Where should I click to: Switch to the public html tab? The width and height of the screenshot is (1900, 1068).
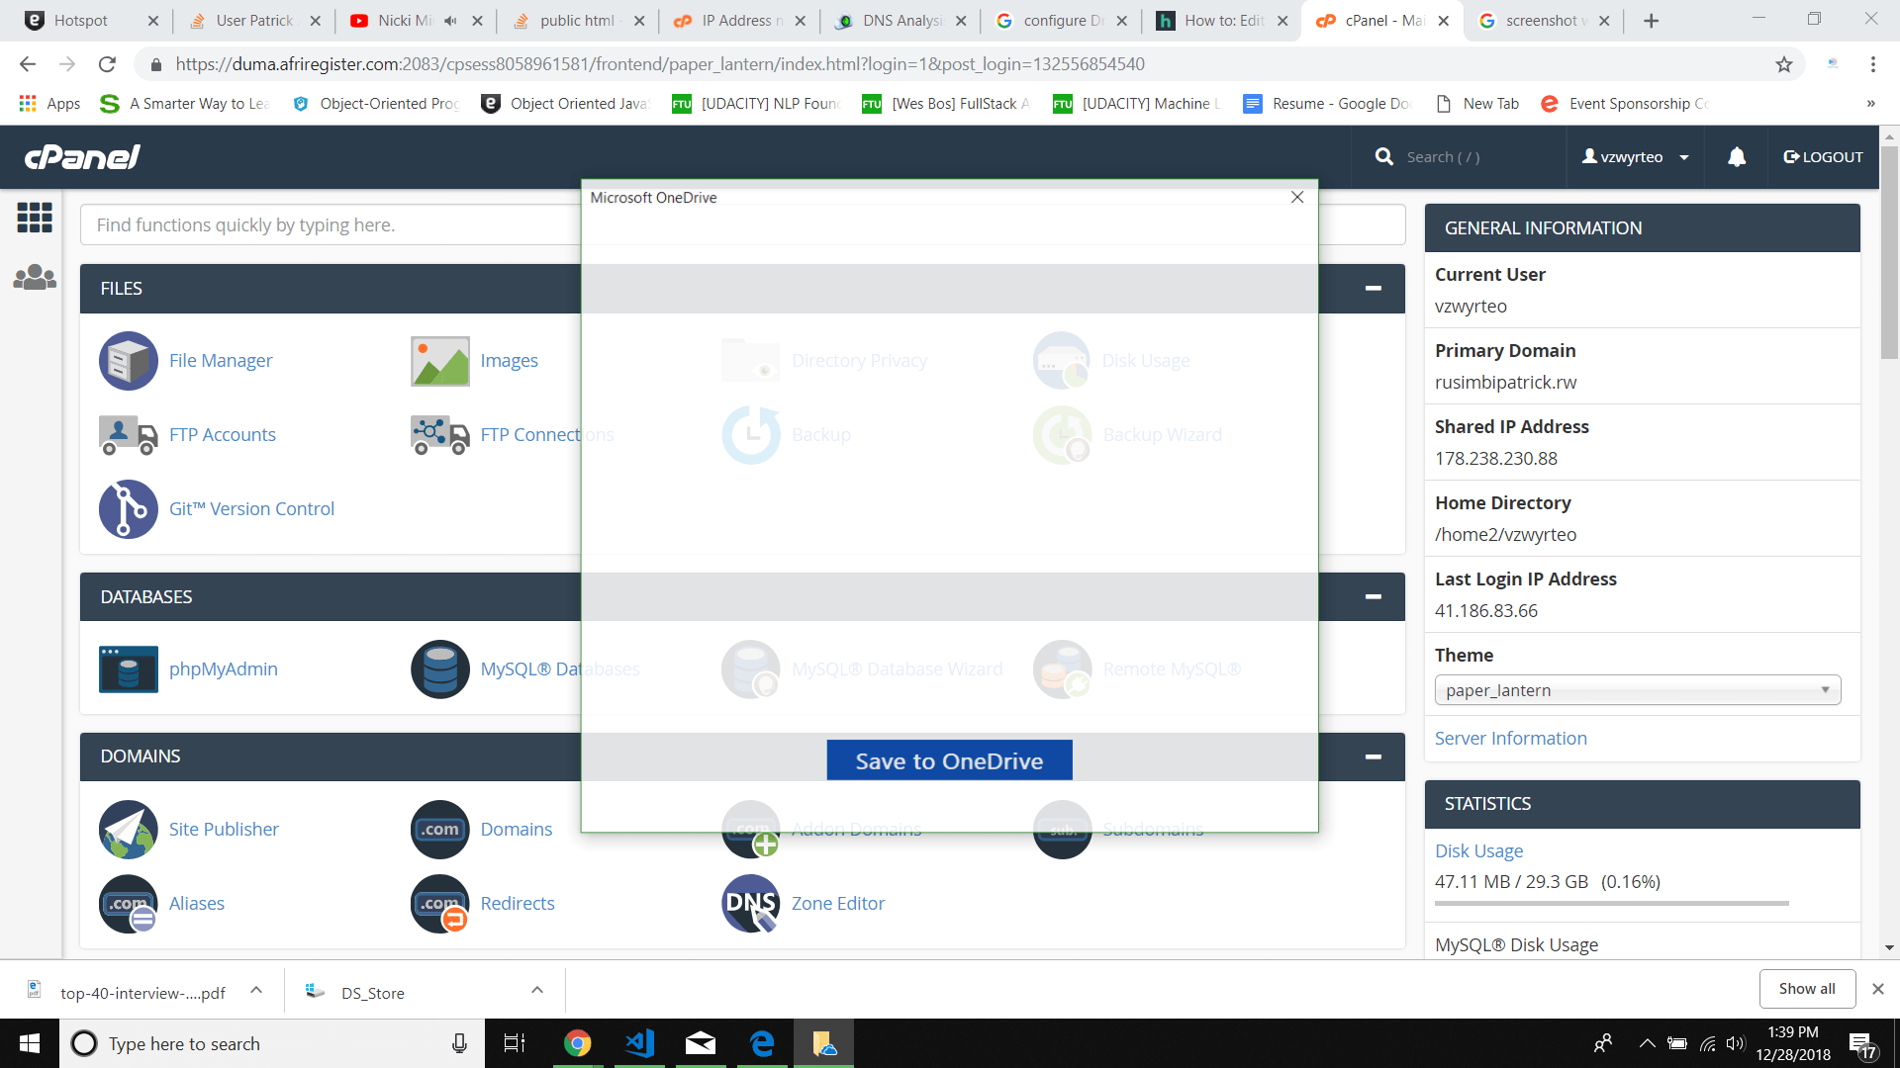(577, 21)
